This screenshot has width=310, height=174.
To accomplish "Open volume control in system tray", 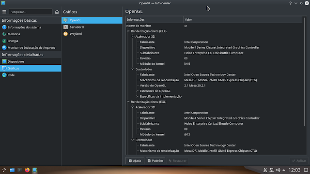I will click(278, 170).
